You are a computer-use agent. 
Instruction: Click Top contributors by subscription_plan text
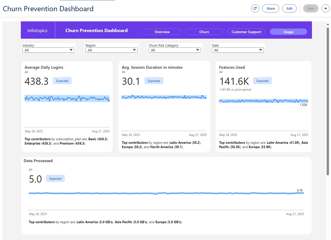67,141
